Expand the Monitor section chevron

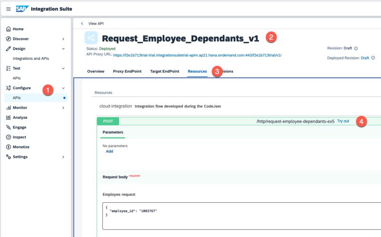click(x=63, y=108)
